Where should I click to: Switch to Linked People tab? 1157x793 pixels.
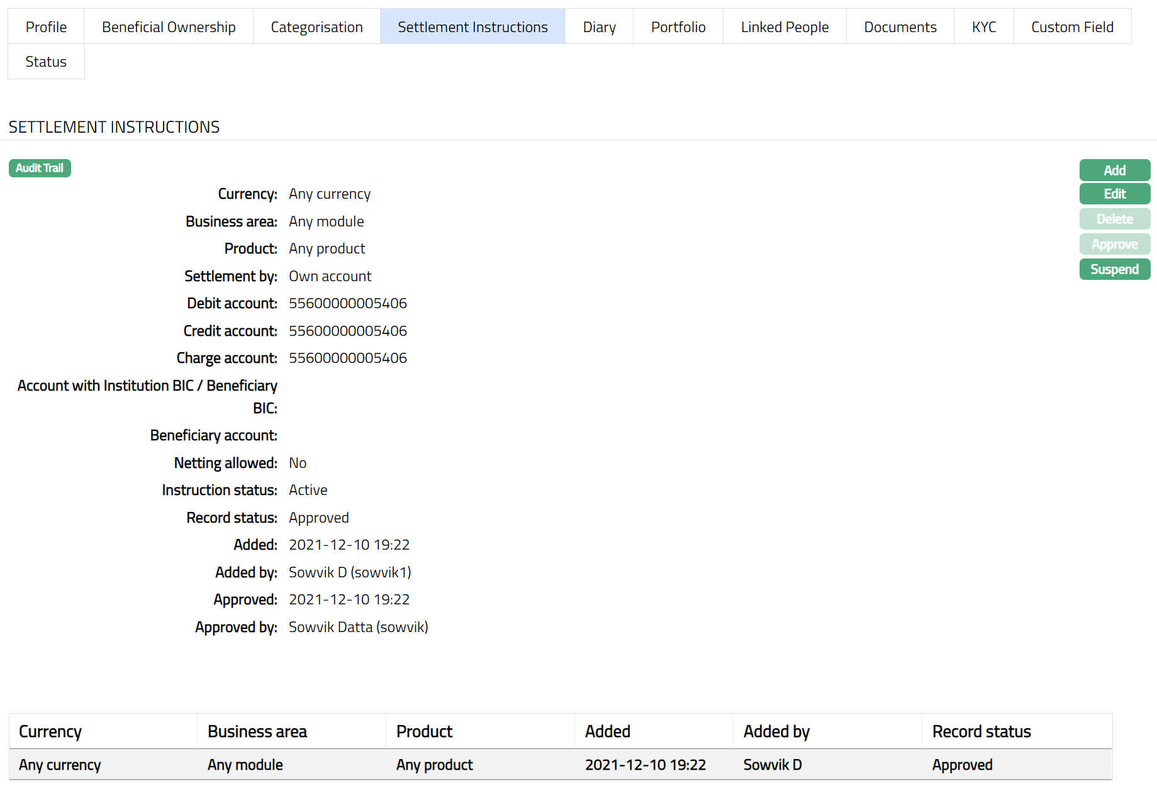click(785, 27)
